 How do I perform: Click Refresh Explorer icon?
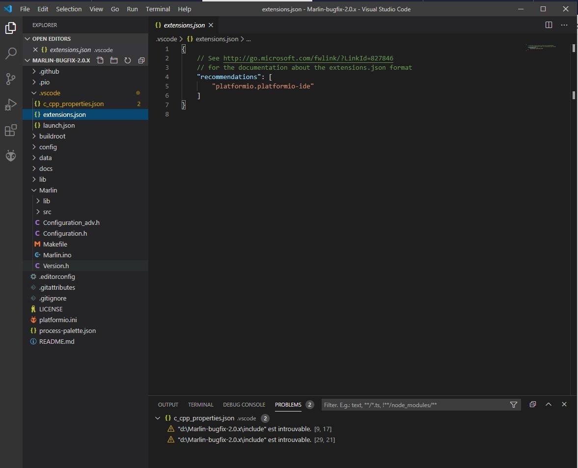tap(128, 60)
